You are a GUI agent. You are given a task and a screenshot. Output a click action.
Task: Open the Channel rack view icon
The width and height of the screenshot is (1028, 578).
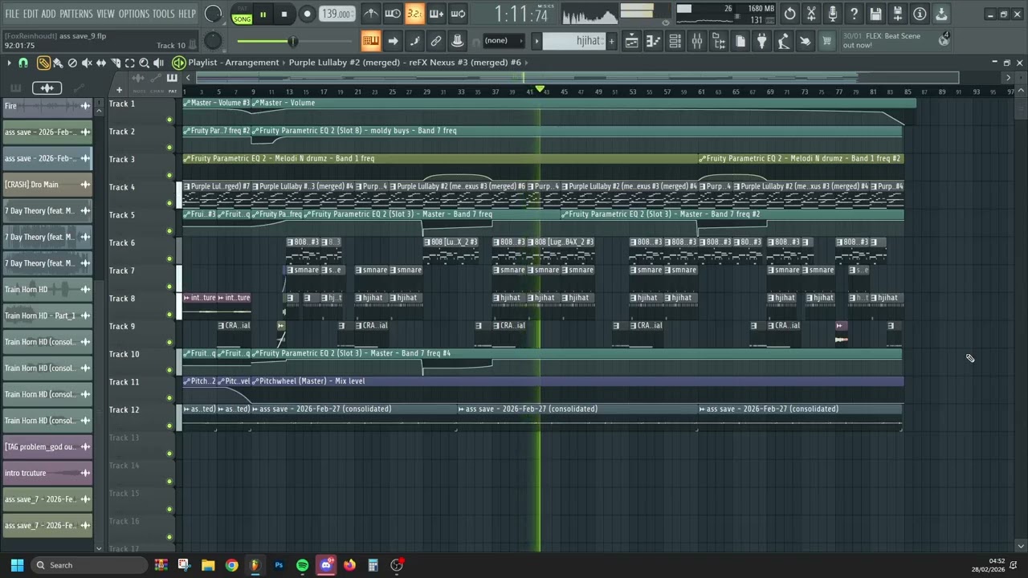pos(675,41)
